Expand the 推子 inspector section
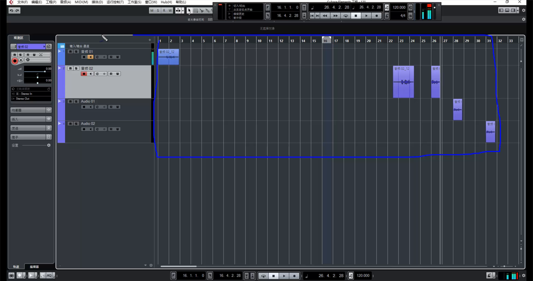The width and height of the screenshot is (533, 281). pyautogui.click(x=28, y=137)
